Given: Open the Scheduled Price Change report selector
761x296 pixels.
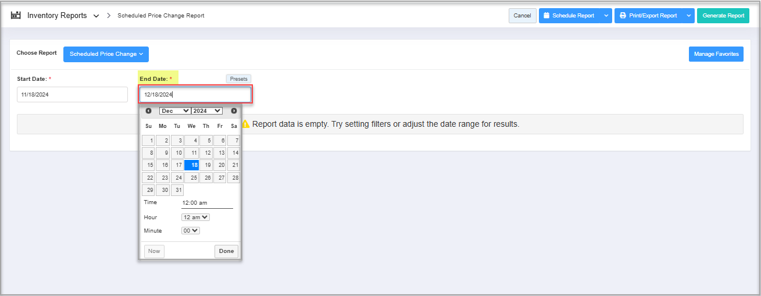Looking at the screenshot, I should (106, 54).
